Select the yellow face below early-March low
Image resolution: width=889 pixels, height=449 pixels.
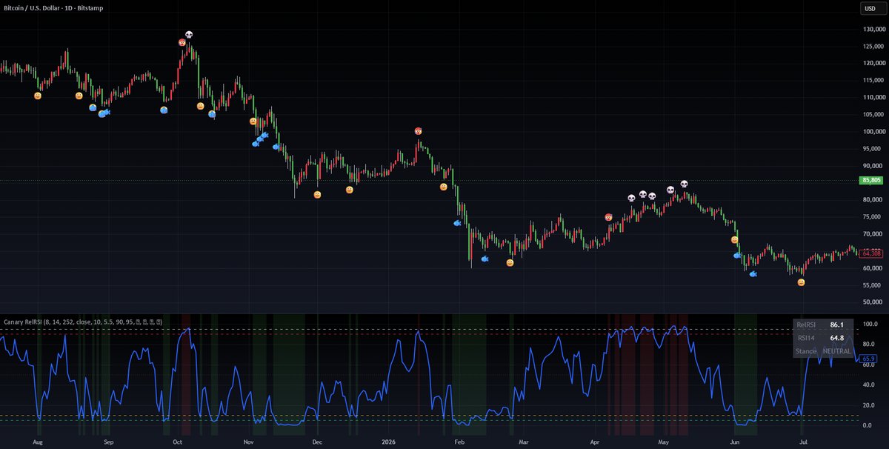[510, 263]
